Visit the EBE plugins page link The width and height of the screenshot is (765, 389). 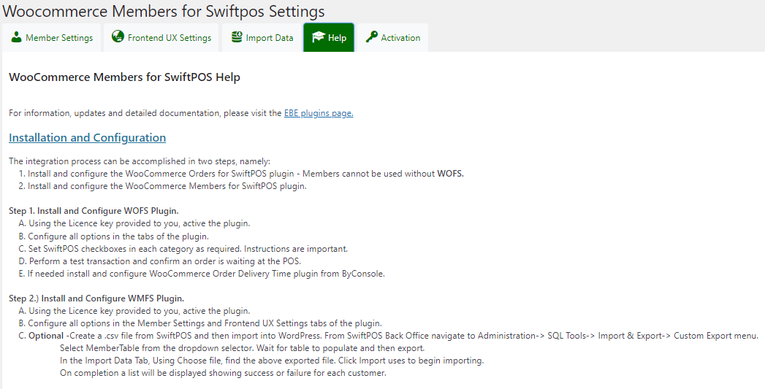pyautogui.click(x=319, y=113)
